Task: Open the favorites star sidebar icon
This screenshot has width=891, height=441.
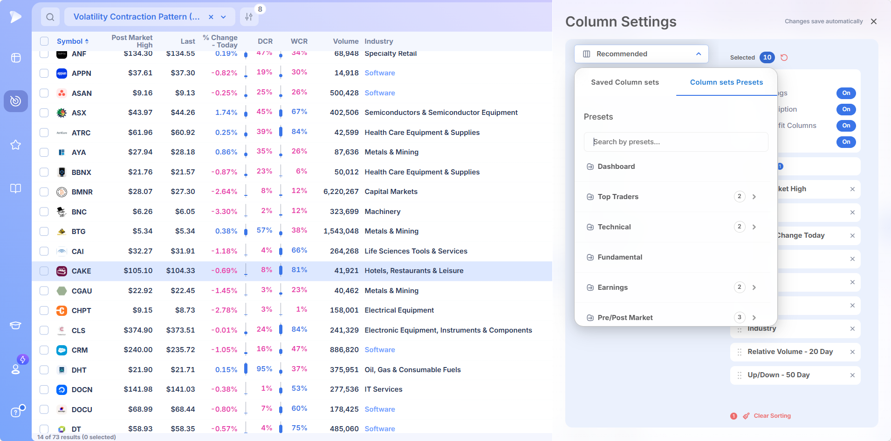Action: (x=16, y=145)
